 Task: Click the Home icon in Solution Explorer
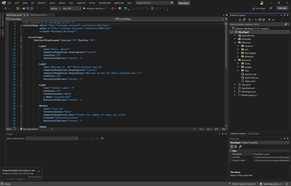pos(240,20)
